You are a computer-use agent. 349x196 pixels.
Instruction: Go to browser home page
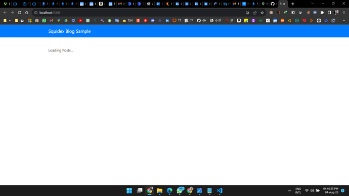pos(27,13)
